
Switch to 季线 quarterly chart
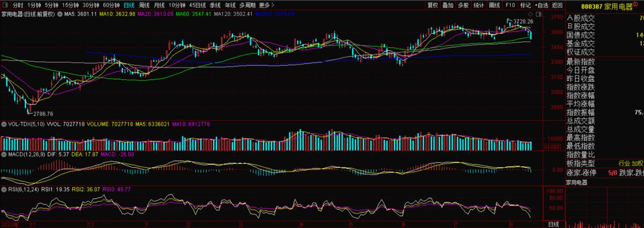tap(215, 5)
